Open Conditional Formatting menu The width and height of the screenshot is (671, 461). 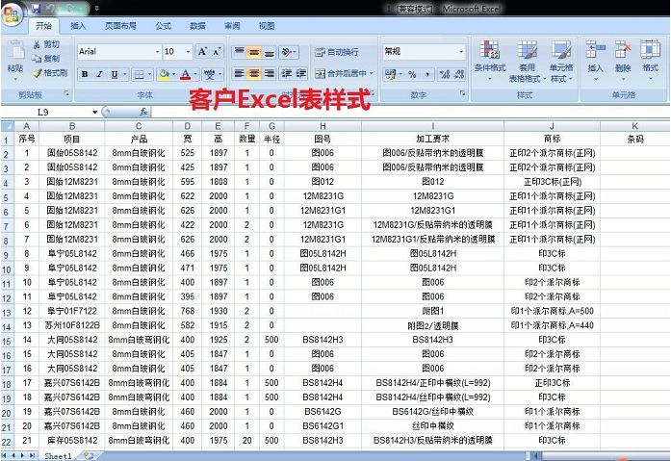point(490,60)
